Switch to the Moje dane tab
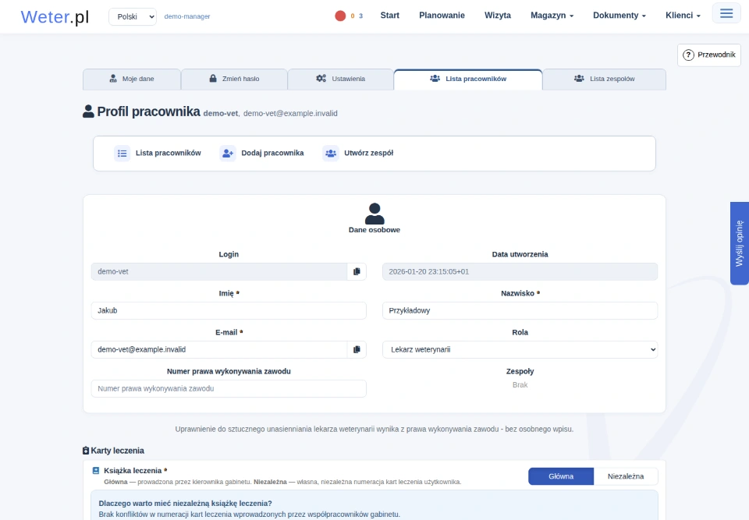Screen dimensions: 749x520 (132, 79)
